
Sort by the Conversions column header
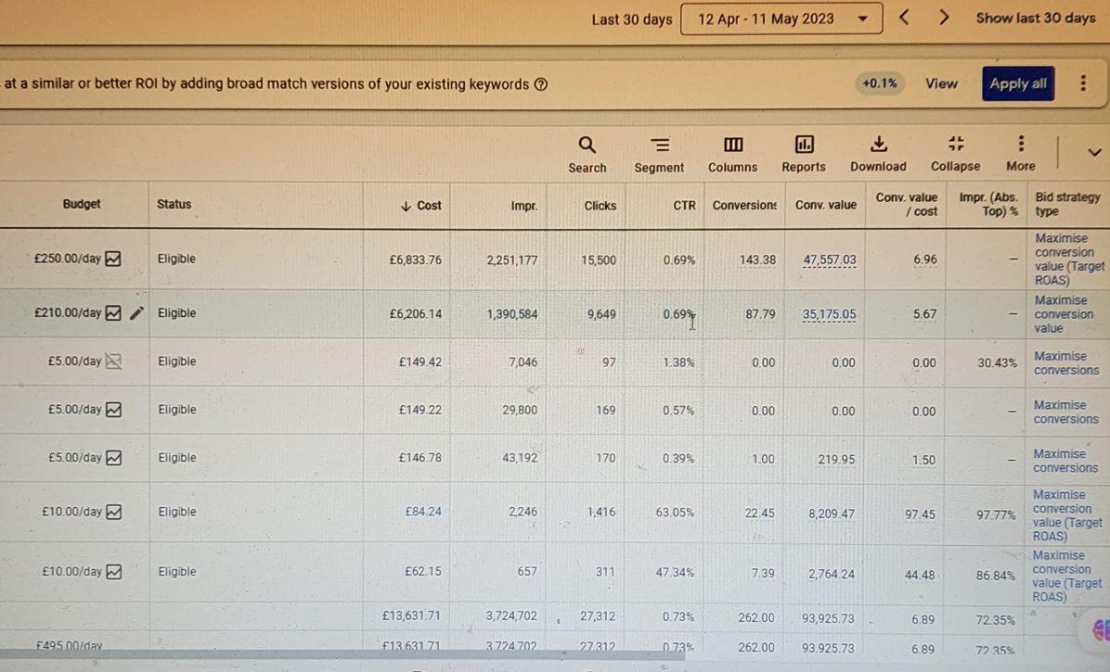coord(744,205)
